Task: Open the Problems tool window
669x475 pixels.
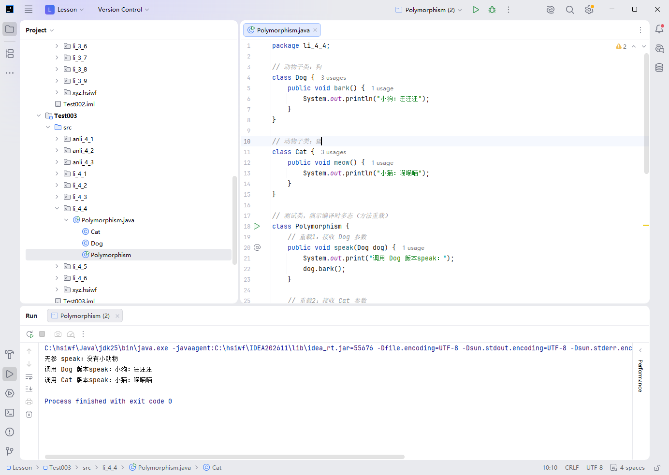Action: [10, 432]
